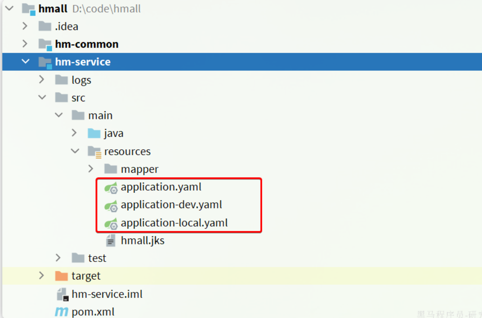
Task: Collapse the resources folder
Action: click(76, 151)
